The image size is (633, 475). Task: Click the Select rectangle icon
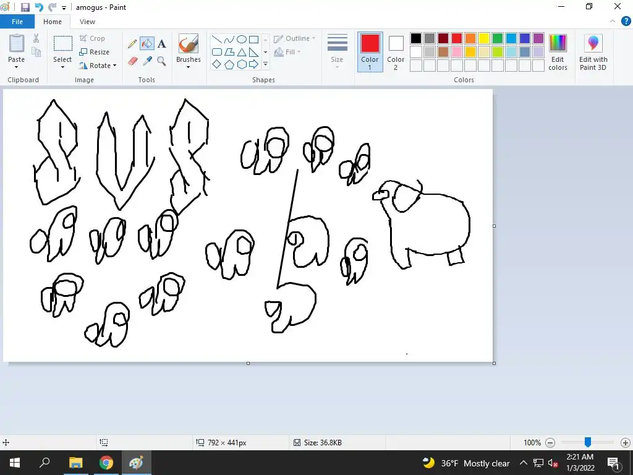tap(63, 44)
